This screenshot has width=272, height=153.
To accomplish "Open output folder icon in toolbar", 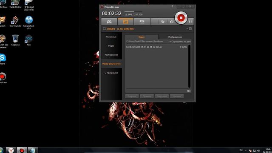I will tap(163, 22).
